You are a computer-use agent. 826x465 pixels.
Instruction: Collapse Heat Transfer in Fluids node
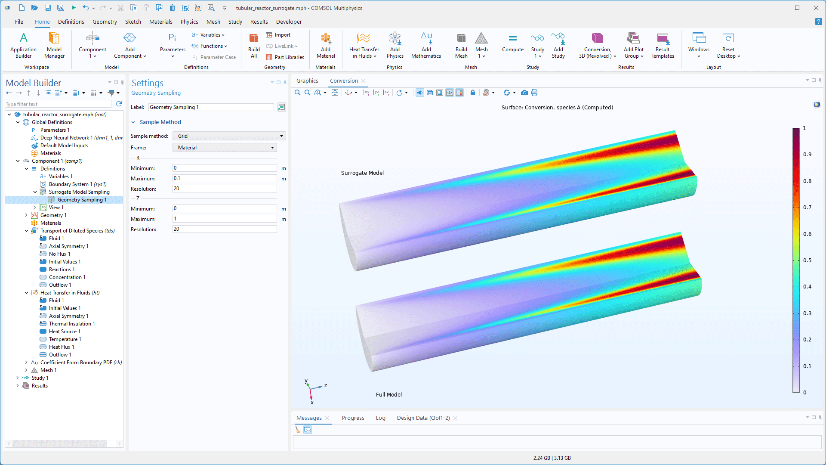click(x=26, y=293)
